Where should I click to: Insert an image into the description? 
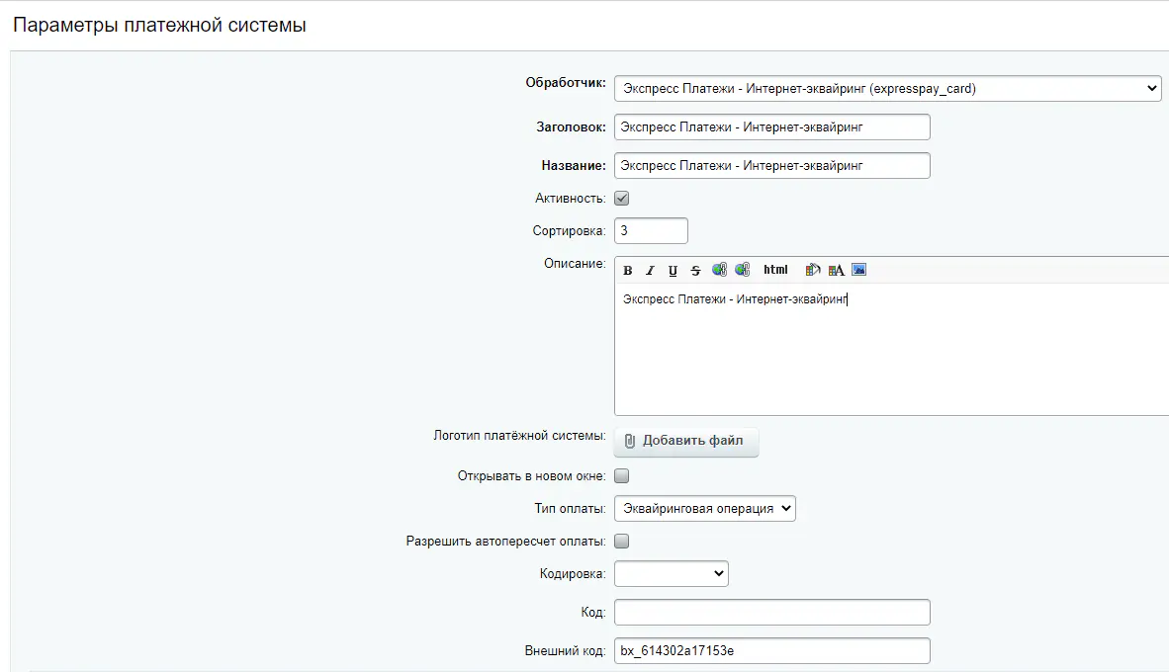pyautogui.click(x=858, y=269)
